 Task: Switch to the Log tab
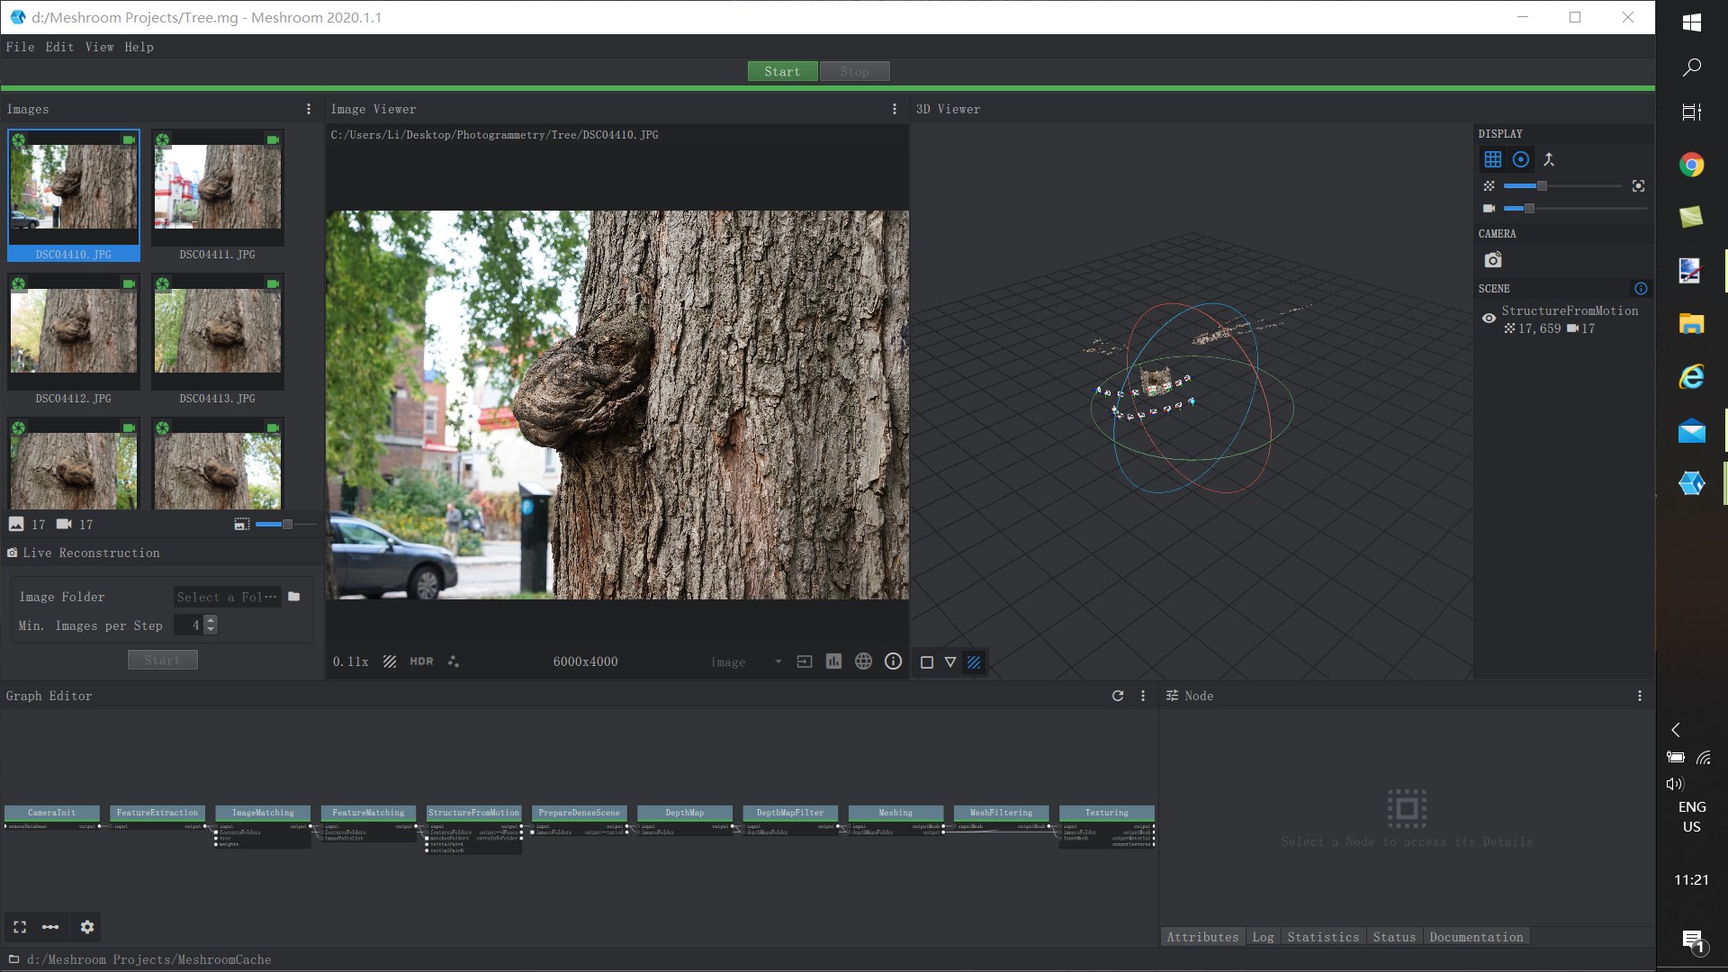click(1263, 937)
